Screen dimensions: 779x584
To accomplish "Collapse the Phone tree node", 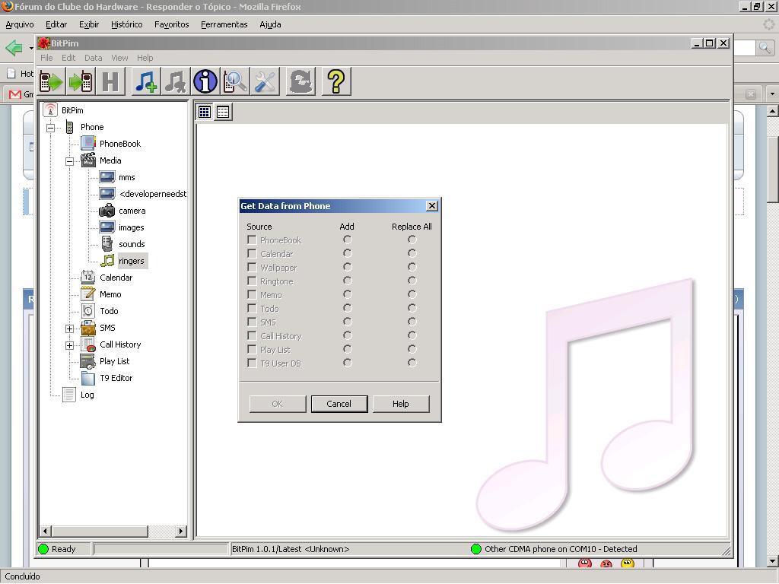I will pyautogui.click(x=51, y=128).
